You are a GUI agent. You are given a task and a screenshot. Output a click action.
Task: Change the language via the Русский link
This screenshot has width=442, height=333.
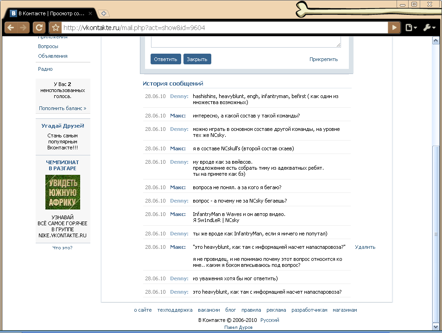click(270, 320)
